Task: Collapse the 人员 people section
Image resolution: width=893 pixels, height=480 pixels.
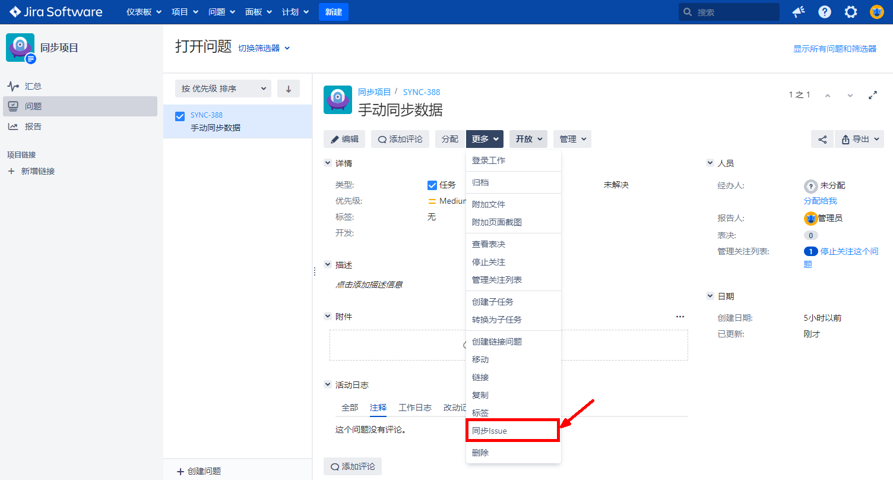Action: point(710,163)
